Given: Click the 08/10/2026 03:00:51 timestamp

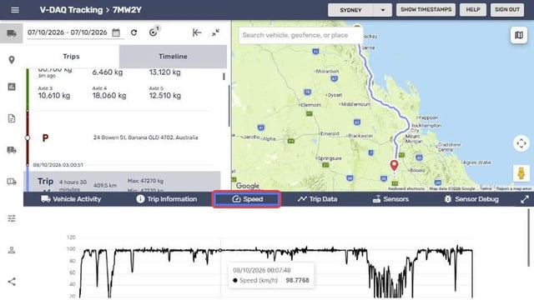Looking at the screenshot, I should tap(58, 165).
